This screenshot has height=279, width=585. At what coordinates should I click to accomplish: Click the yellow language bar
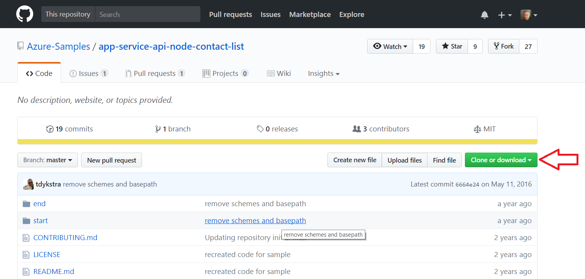click(277, 142)
